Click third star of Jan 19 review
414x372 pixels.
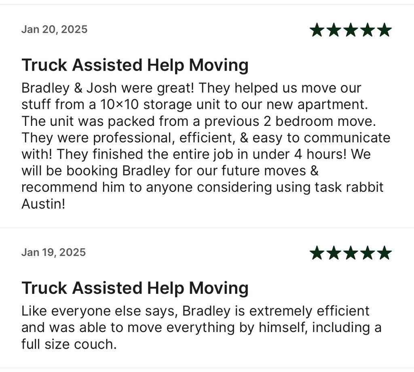351,253
